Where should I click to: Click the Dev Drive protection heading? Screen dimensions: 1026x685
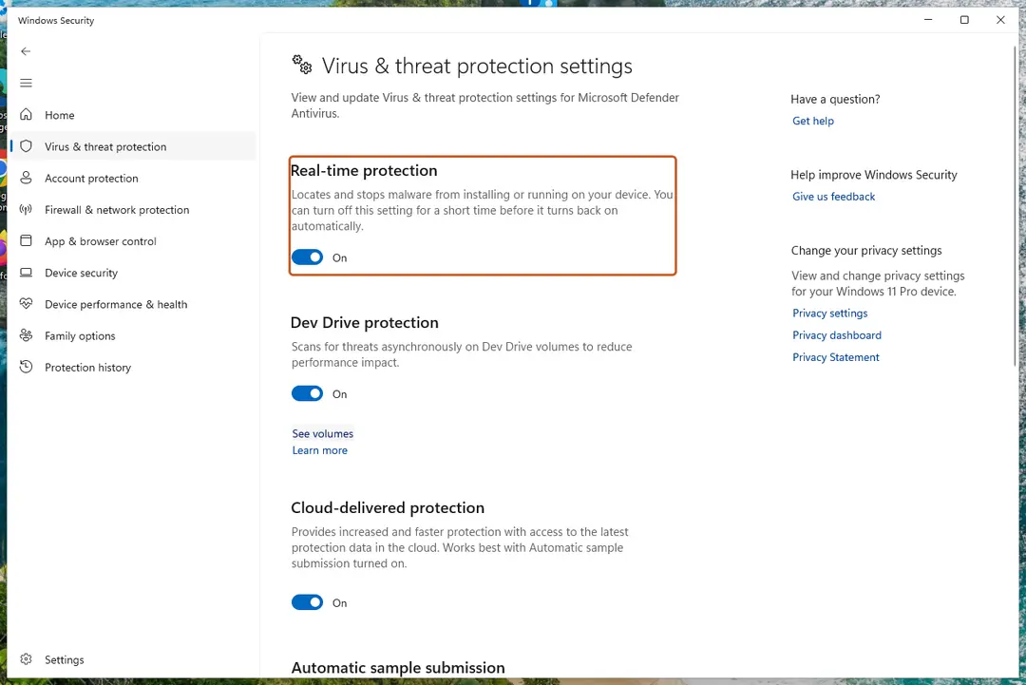365,322
